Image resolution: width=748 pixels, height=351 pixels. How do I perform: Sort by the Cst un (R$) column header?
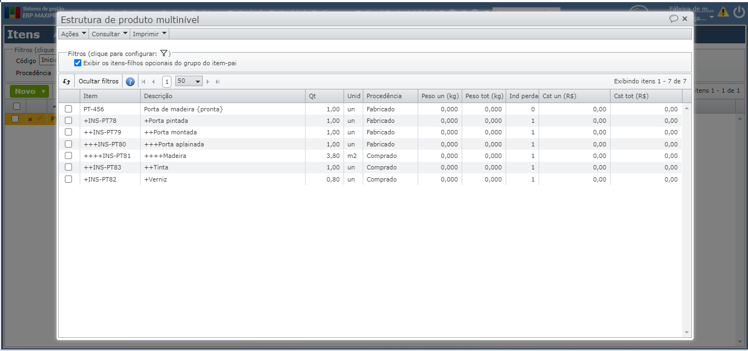pyautogui.click(x=574, y=96)
